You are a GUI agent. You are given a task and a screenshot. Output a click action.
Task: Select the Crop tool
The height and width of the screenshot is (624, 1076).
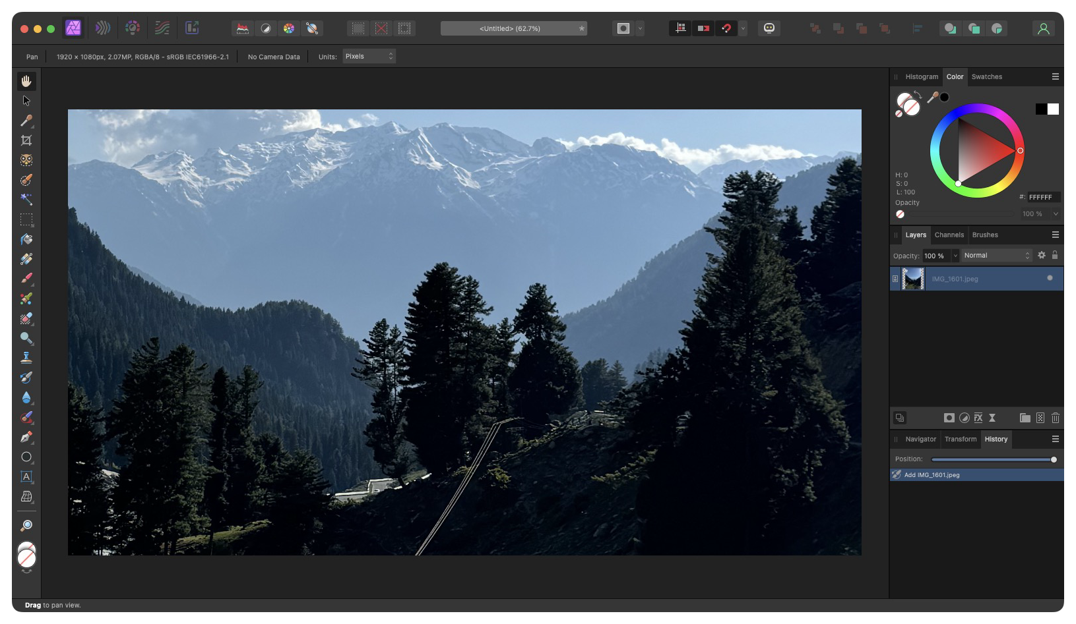[x=26, y=140]
